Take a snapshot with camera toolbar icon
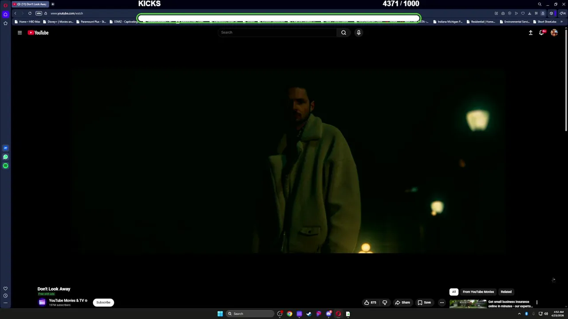 [x=503, y=13]
